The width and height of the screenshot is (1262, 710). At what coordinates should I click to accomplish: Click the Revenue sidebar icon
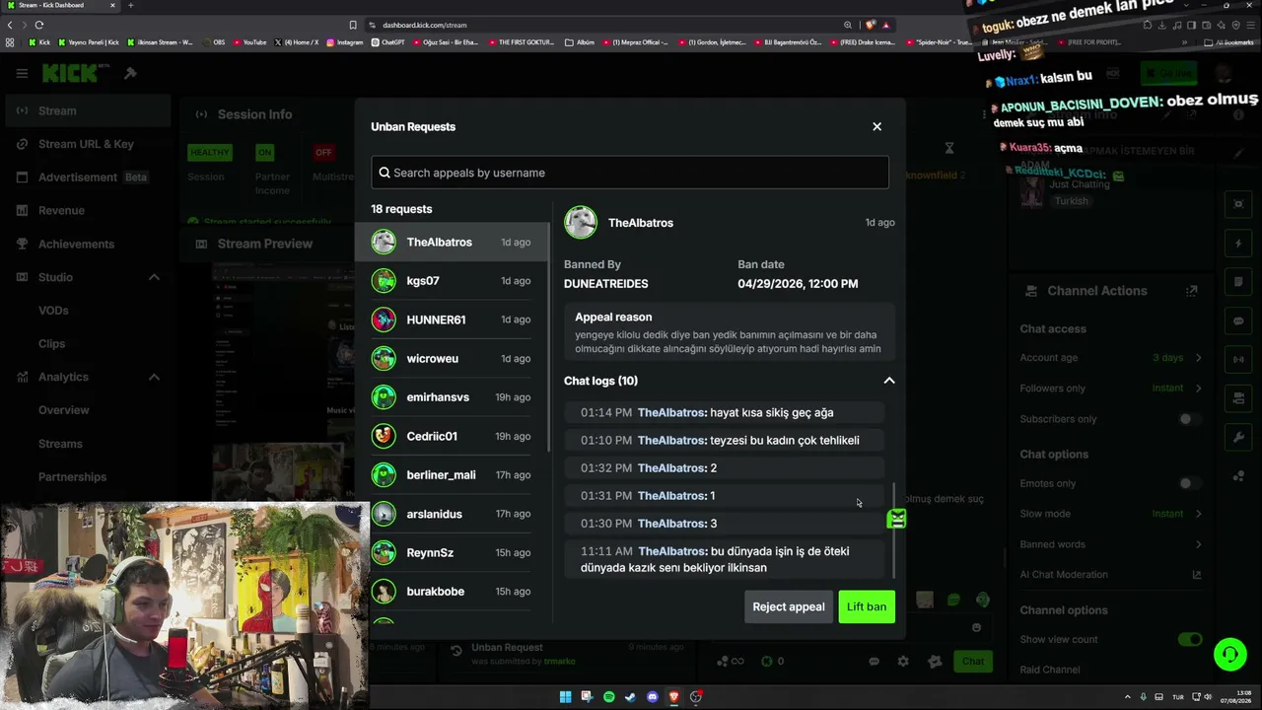[22, 210]
